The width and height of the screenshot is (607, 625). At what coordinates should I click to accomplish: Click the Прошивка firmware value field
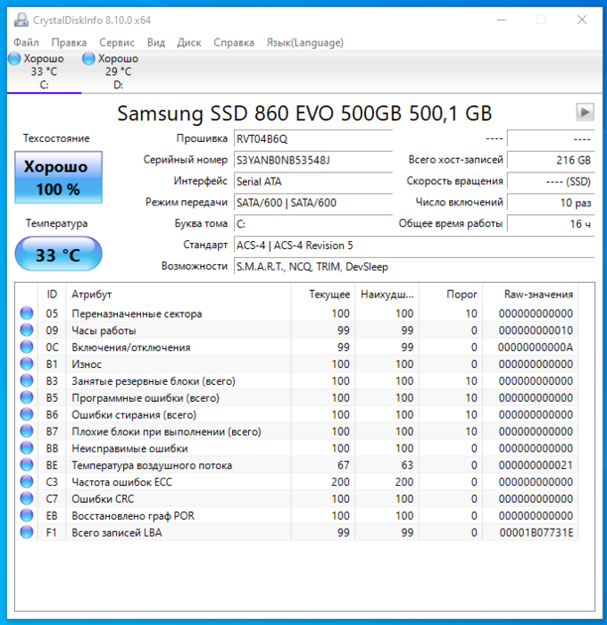(312, 138)
